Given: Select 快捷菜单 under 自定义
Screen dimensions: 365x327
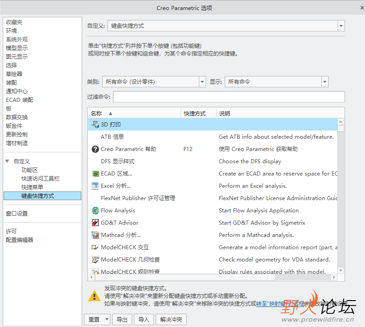Looking at the screenshot, I should [32, 187].
